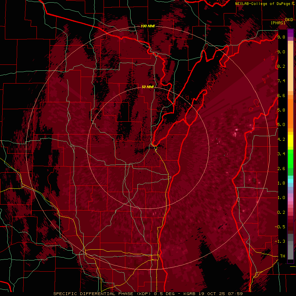Click the SPECIFIC DIFFERENTIAL PHASE (KDP) caption
296x296 pixels.
(x=103, y=294)
